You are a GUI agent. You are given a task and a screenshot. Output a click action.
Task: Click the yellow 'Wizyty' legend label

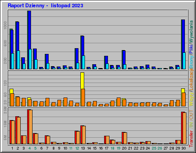pyautogui.click(x=191, y=99)
